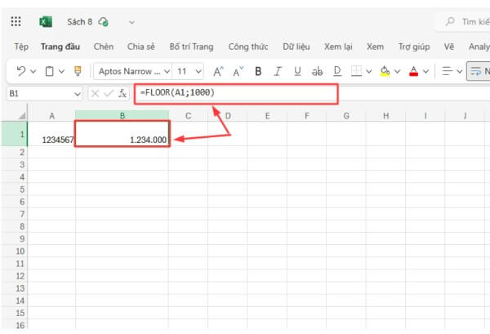Click the cell Borders icon

tap(356, 71)
